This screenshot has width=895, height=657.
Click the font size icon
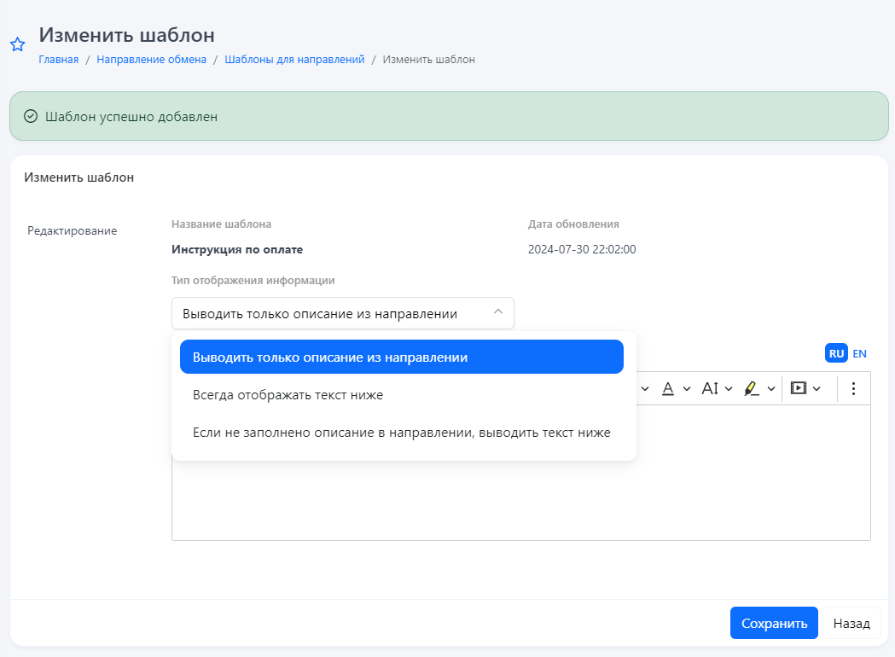pyautogui.click(x=710, y=388)
